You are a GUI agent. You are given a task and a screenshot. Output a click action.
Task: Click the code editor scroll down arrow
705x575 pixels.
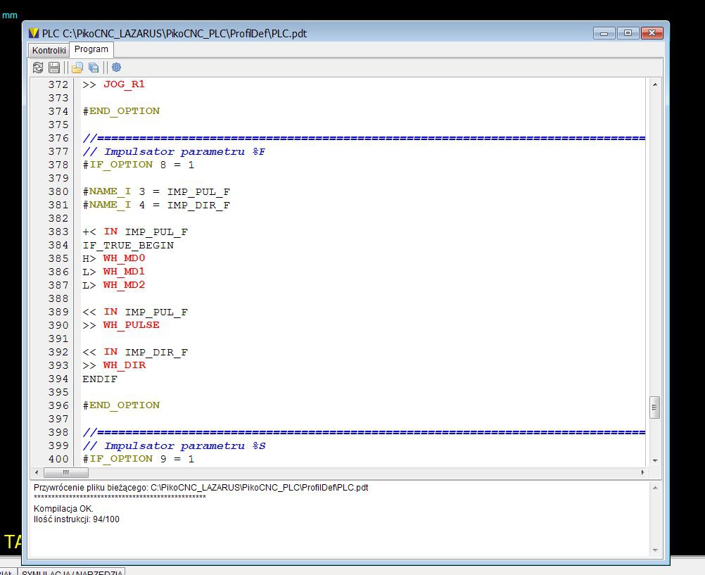pos(654,461)
